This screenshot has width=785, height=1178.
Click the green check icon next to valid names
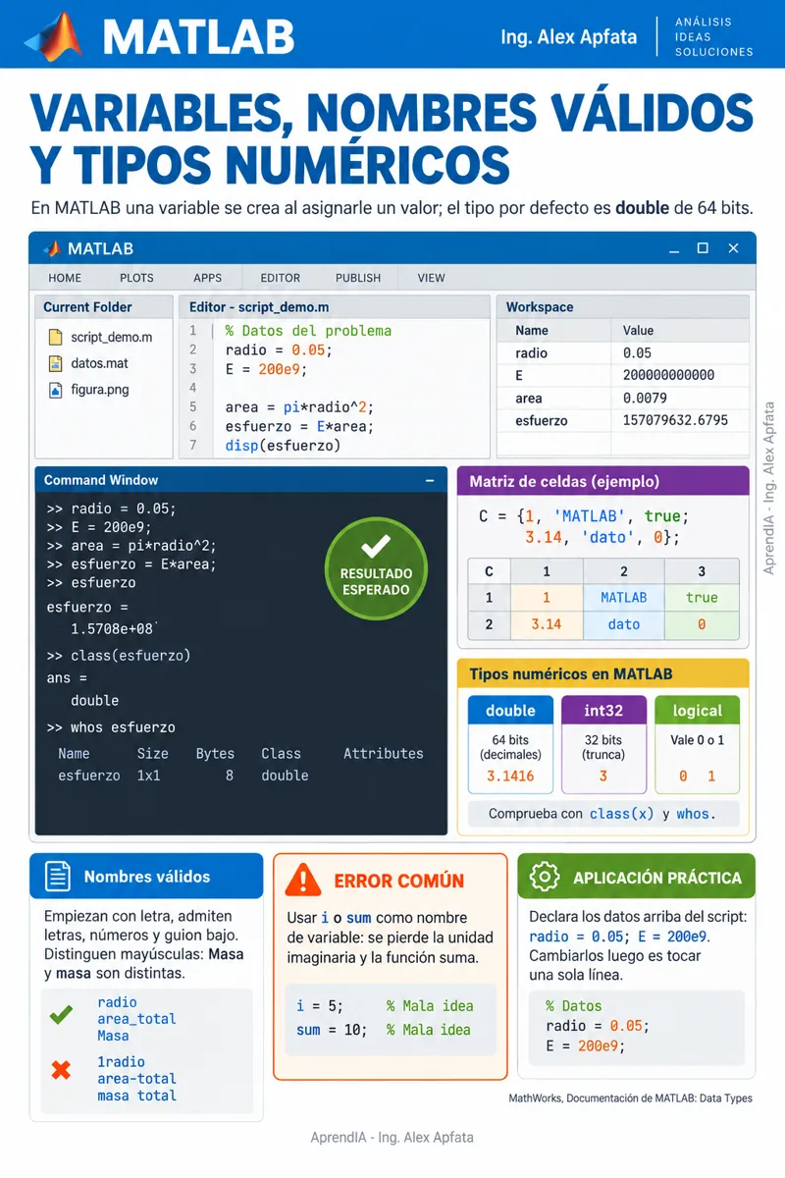click(x=61, y=1016)
